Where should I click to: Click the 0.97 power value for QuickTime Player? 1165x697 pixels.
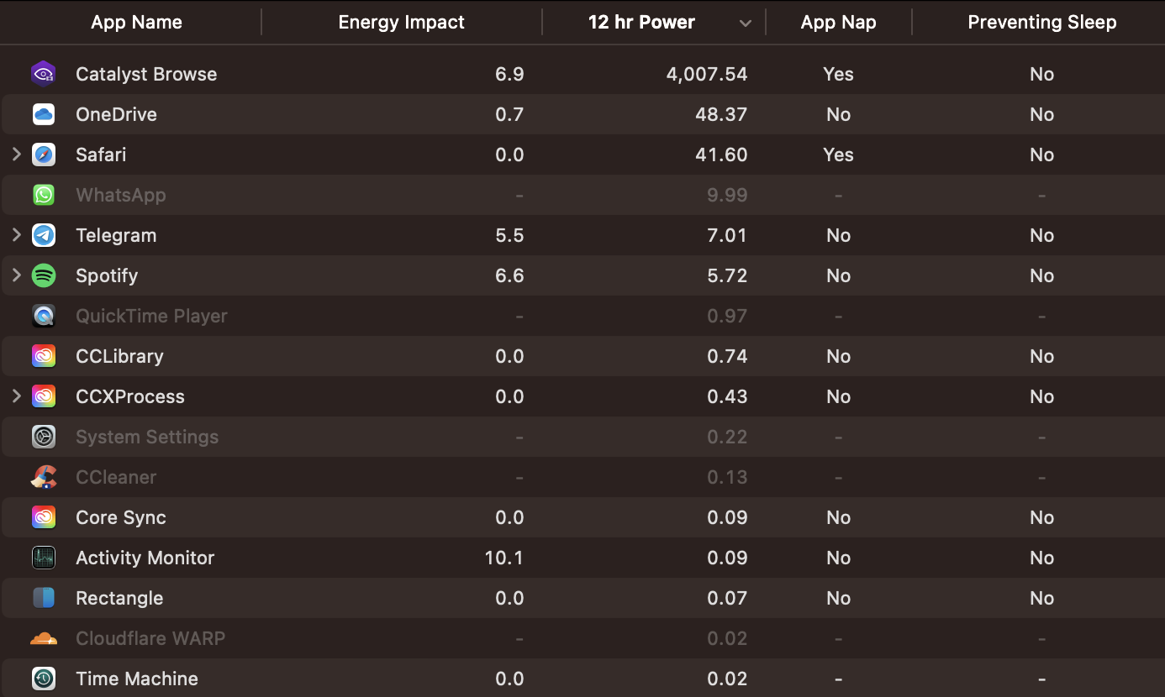(x=727, y=316)
